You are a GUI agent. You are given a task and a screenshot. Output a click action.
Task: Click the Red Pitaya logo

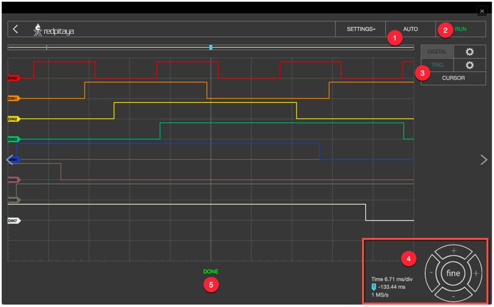pos(54,30)
